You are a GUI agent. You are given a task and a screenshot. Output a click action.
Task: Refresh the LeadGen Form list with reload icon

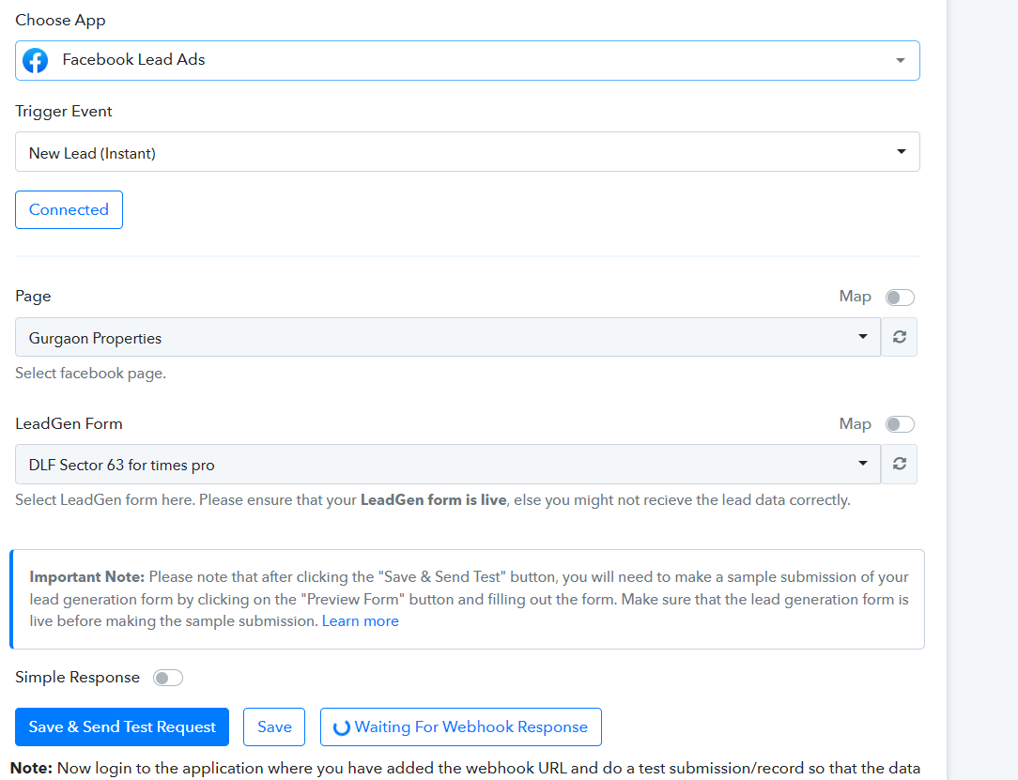[899, 464]
